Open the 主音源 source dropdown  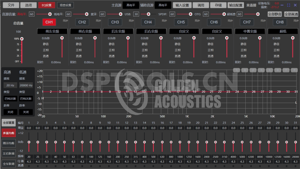coord(130,5)
